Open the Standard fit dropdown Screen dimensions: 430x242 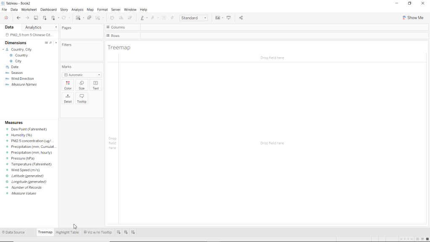[194, 18]
